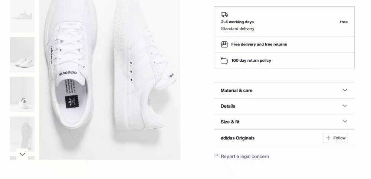The image size is (371, 179).
Task: Follow adidas Originals brand
Action: click(335, 138)
